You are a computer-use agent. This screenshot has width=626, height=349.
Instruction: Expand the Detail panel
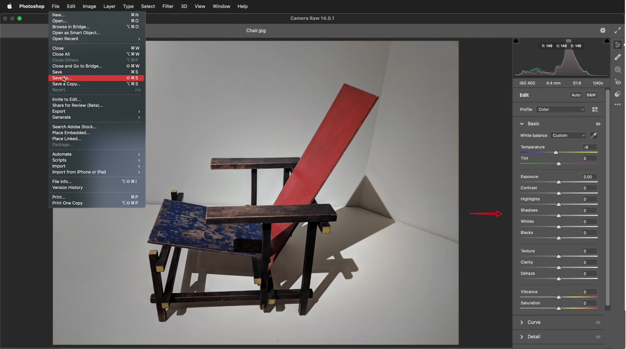522,337
